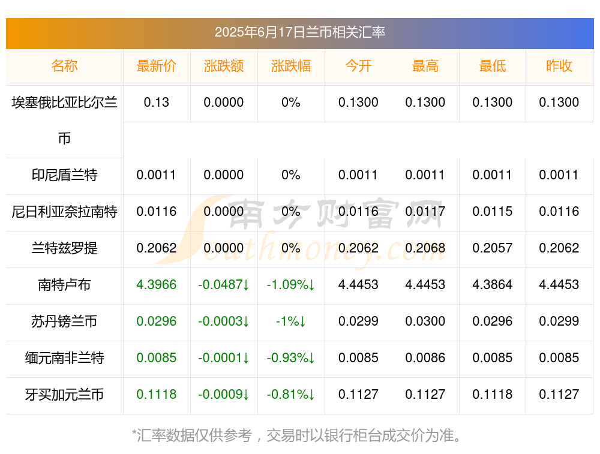Click the 名称 column header
This screenshot has height=454, width=600.
(x=64, y=66)
